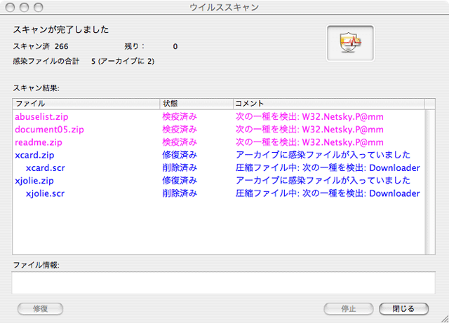449x323 pixels.
Task: Click 検疫済み status for readme.zip
Action: click(180, 142)
